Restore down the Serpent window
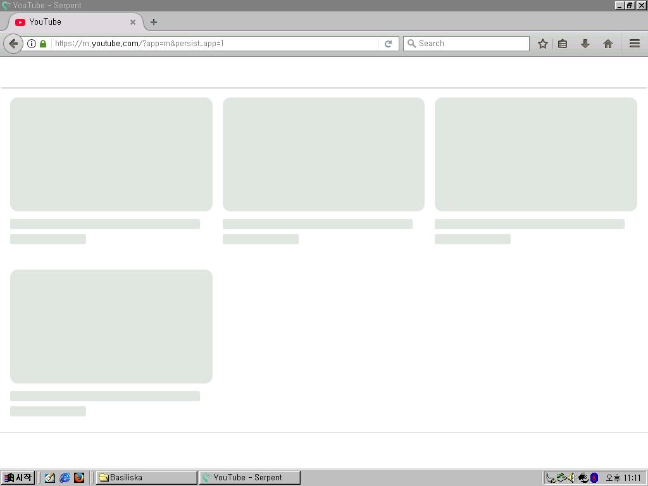The image size is (648, 486). click(629, 5)
